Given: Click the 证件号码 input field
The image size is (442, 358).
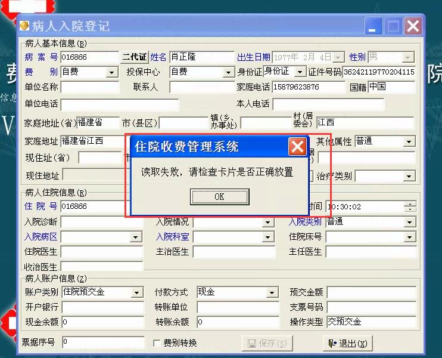Looking at the screenshot, I should 379,72.
